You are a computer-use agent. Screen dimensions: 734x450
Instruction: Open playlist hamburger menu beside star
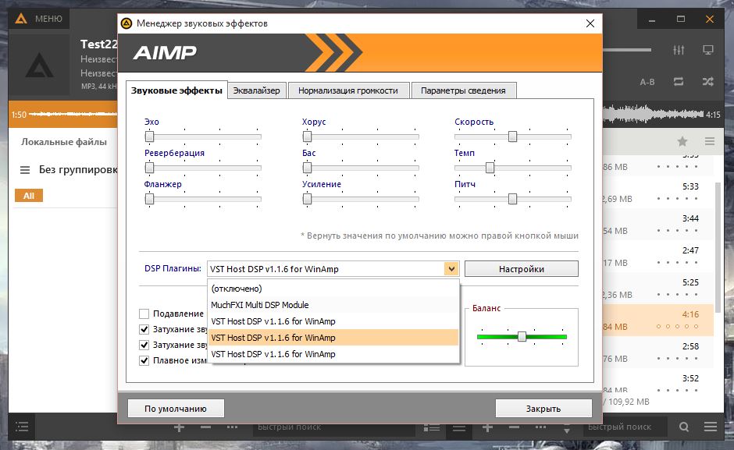click(710, 141)
